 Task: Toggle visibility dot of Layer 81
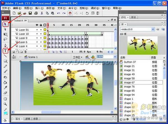[x=37, y=30]
